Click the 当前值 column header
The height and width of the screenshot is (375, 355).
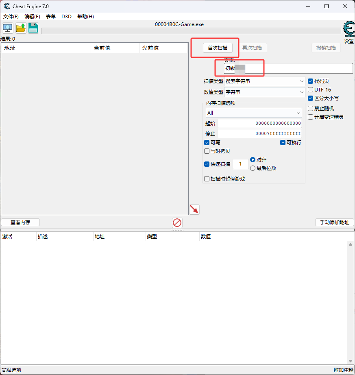point(115,48)
